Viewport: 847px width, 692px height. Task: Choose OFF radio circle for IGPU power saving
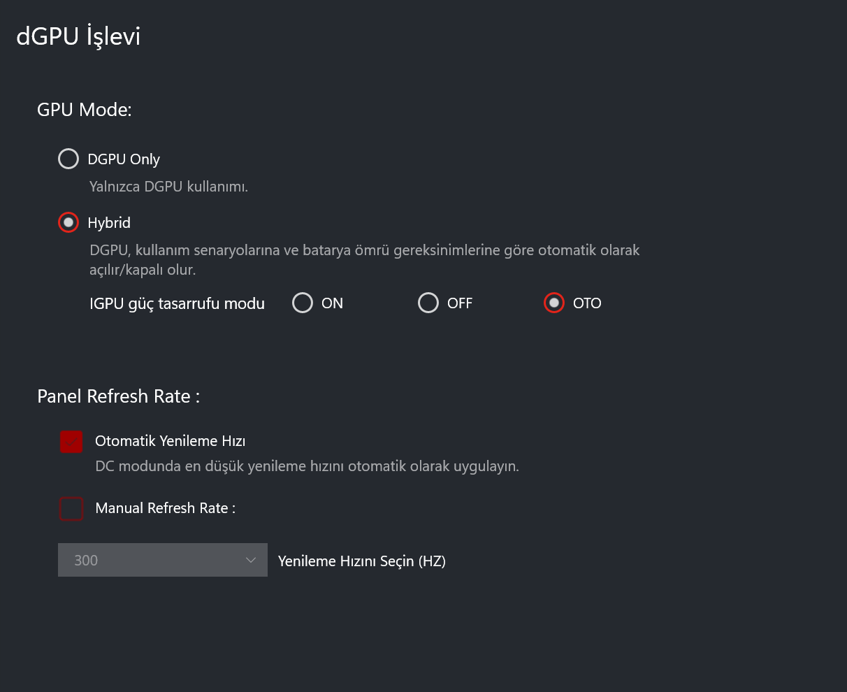[x=428, y=303]
